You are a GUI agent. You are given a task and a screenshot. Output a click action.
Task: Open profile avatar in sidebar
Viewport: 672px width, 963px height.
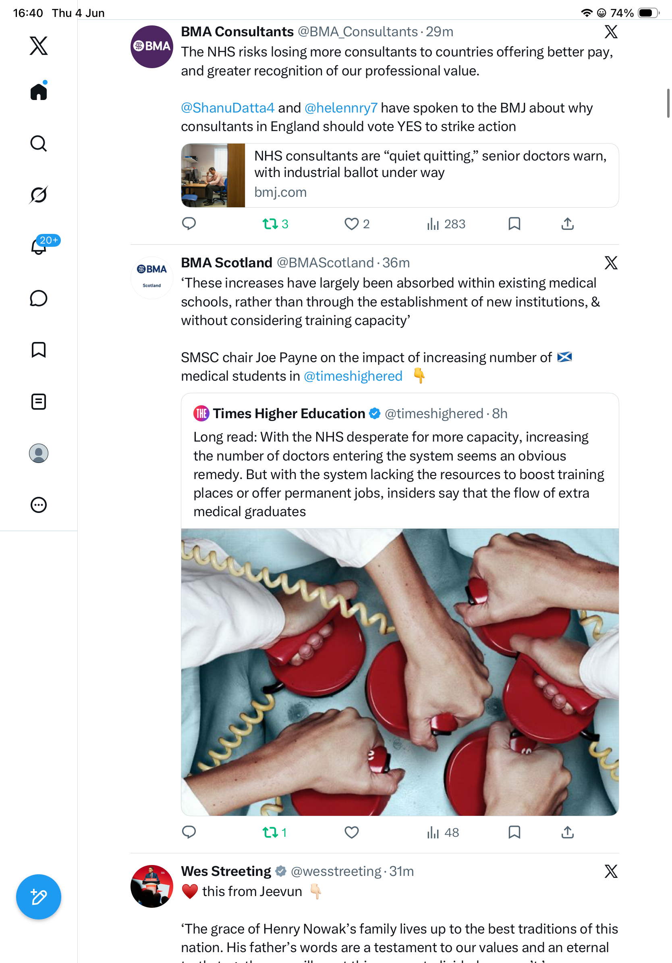click(x=39, y=453)
